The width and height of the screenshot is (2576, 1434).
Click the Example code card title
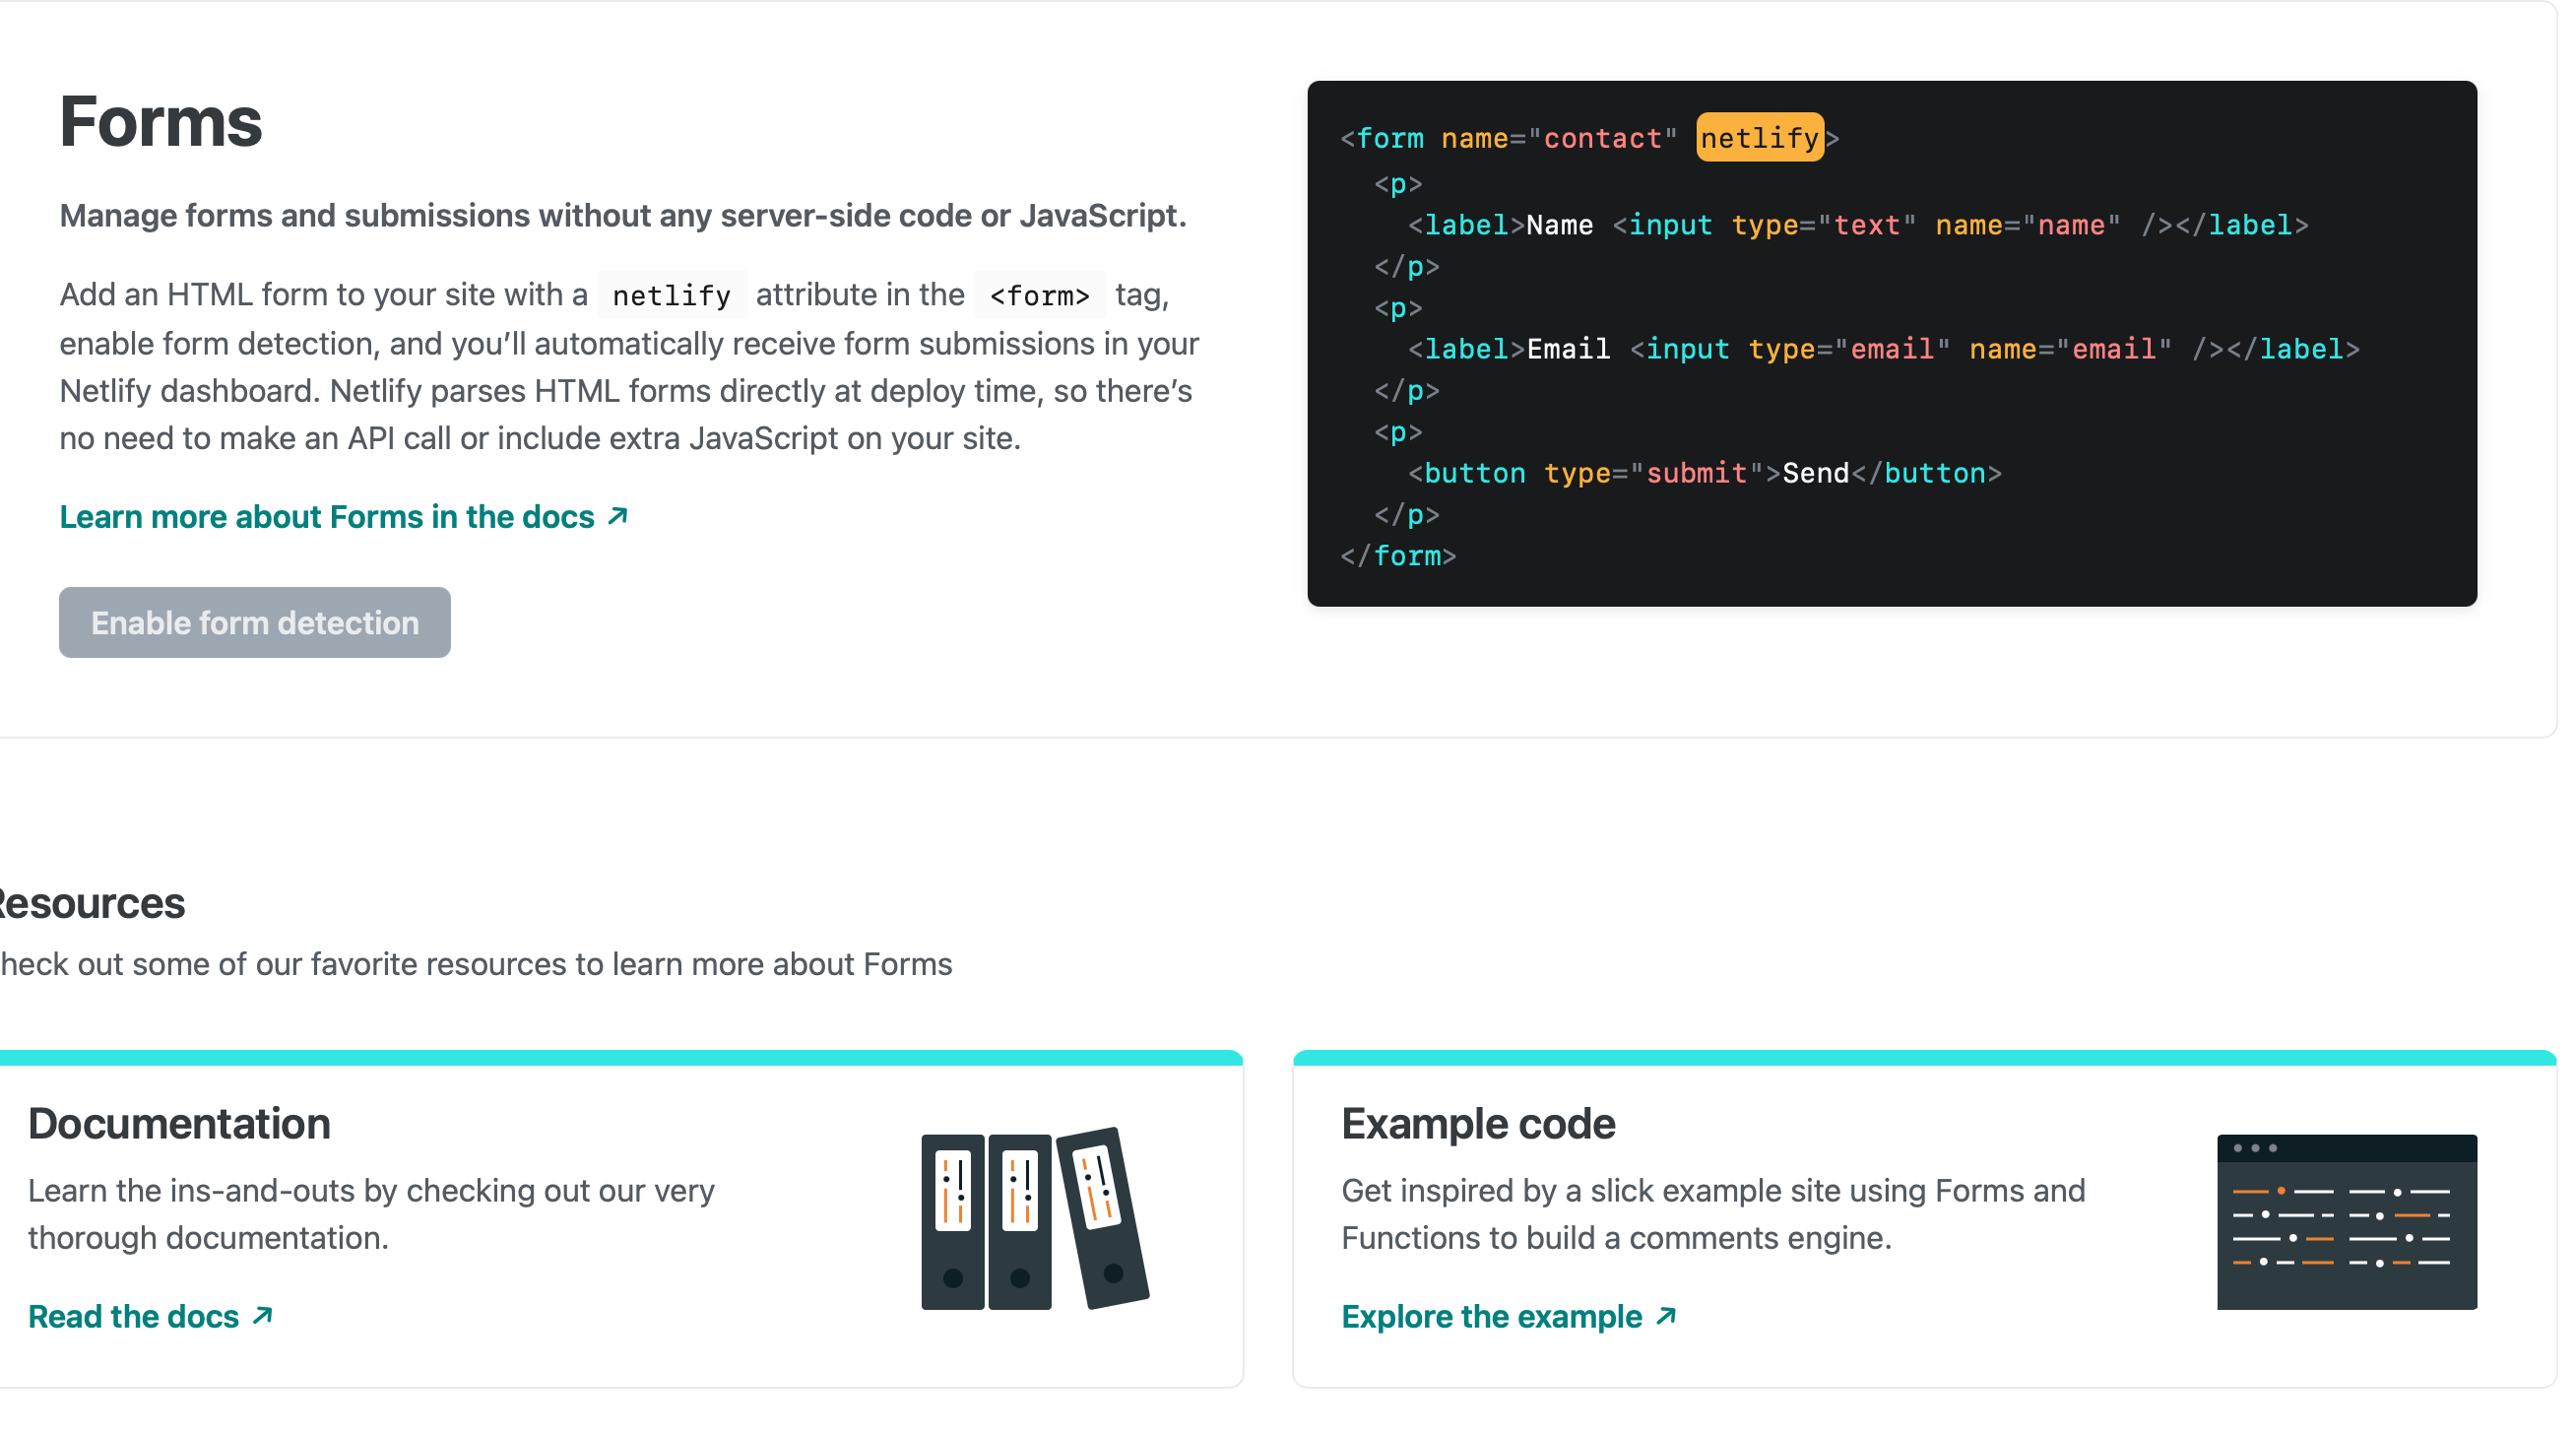(x=1478, y=1123)
